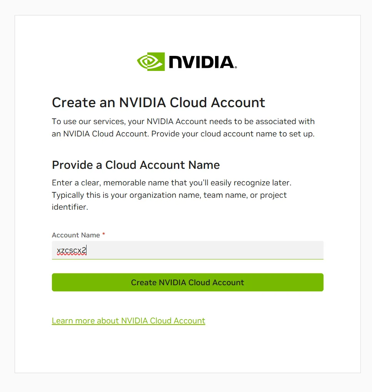Click the line starting 'an NVIDIA Cloud Account. Provide'

click(183, 134)
